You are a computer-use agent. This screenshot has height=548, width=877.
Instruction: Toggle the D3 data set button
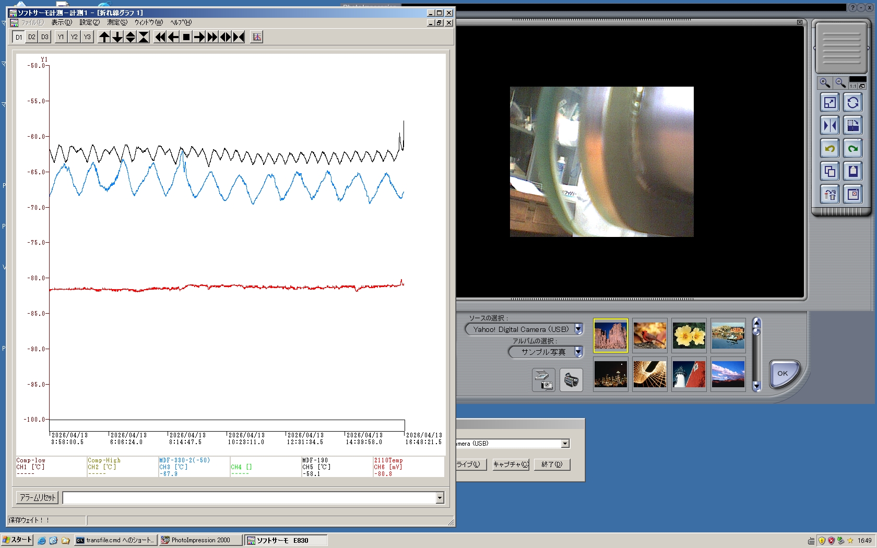click(45, 37)
